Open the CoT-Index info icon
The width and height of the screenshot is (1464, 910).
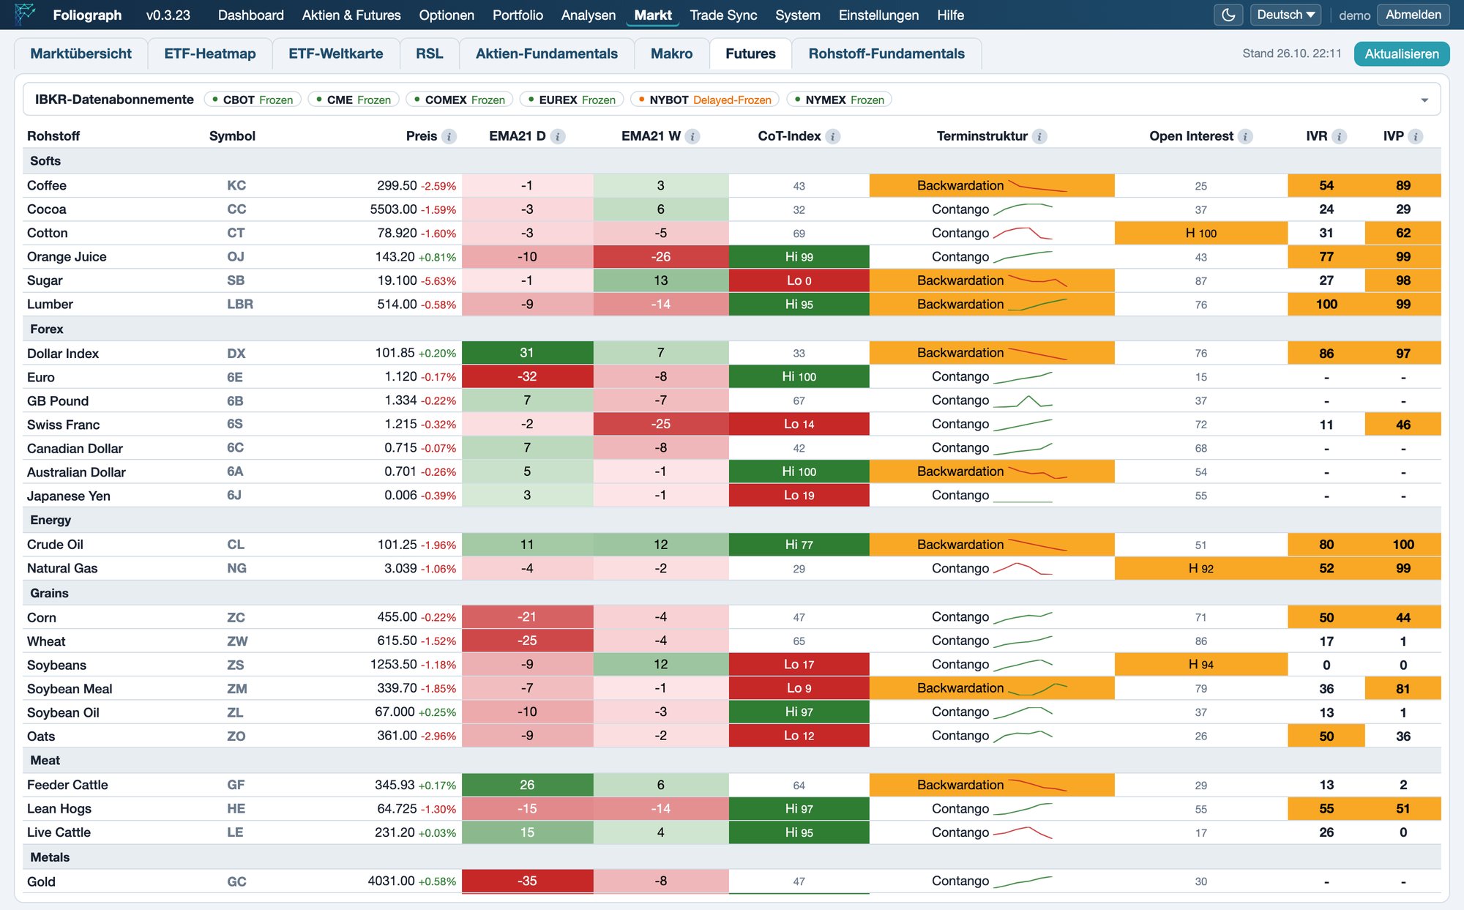click(x=833, y=136)
